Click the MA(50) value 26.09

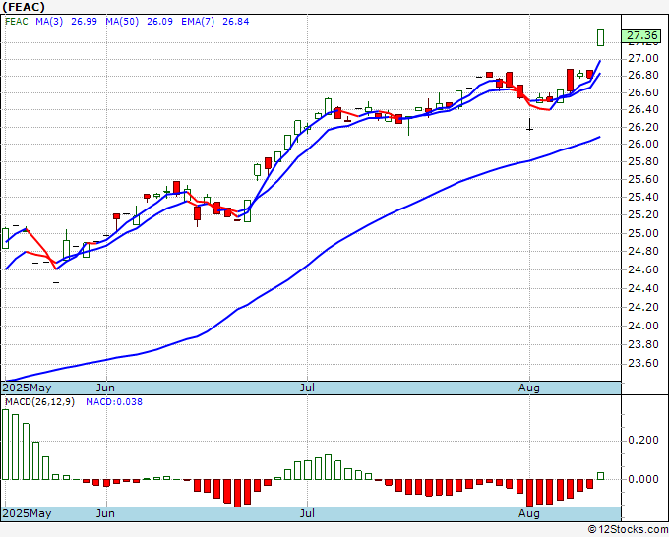159,22
